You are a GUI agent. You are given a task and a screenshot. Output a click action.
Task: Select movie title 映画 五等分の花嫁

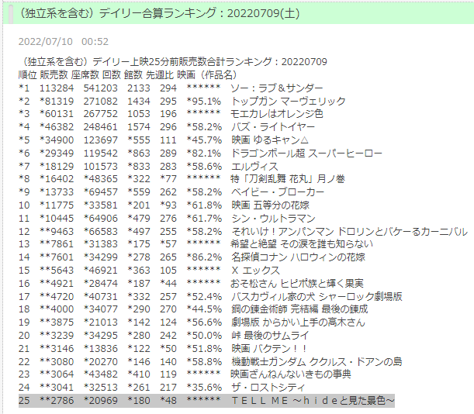[x=270, y=205]
